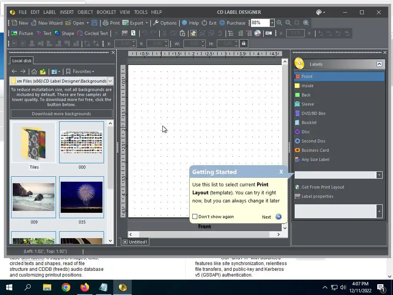This screenshot has width=393, height=295.
Task: Open the INSERT menu
Action: pos(67,12)
